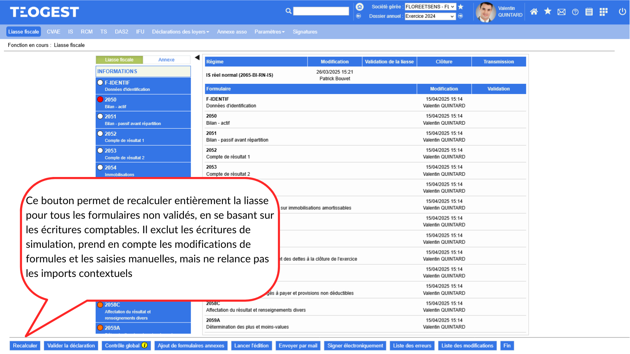The width and height of the screenshot is (630, 354).
Task: Click the power logout icon
Action: click(x=622, y=12)
